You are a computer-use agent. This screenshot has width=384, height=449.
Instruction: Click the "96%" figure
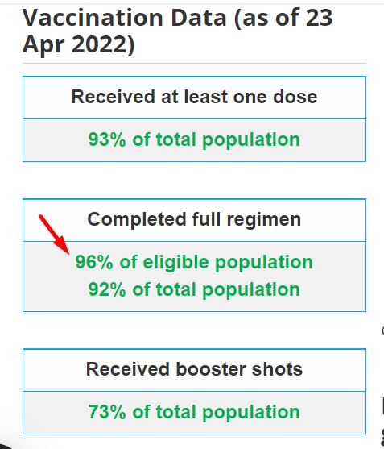[x=94, y=262]
